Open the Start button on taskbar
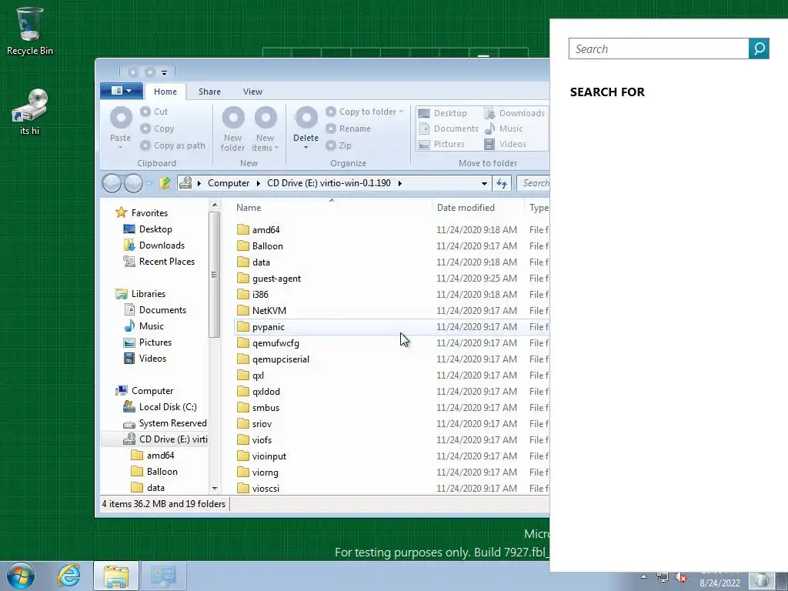 pos(21,576)
